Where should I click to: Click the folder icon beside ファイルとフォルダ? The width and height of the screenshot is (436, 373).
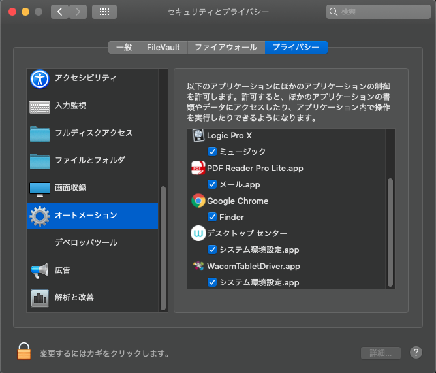tap(40, 161)
